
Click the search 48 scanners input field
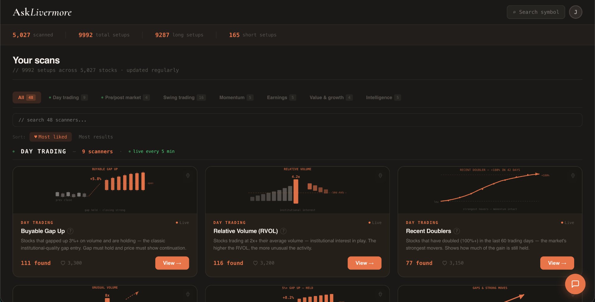pyautogui.click(x=297, y=120)
